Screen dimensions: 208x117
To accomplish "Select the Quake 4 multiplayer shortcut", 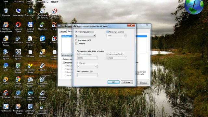I will pyautogui.click(x=43, y=110).
